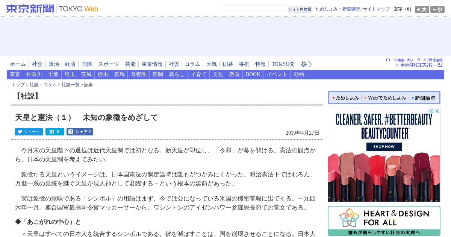Open the 政治 section
The width and height of the screenshot is (451, 237).
coord(54,64)
